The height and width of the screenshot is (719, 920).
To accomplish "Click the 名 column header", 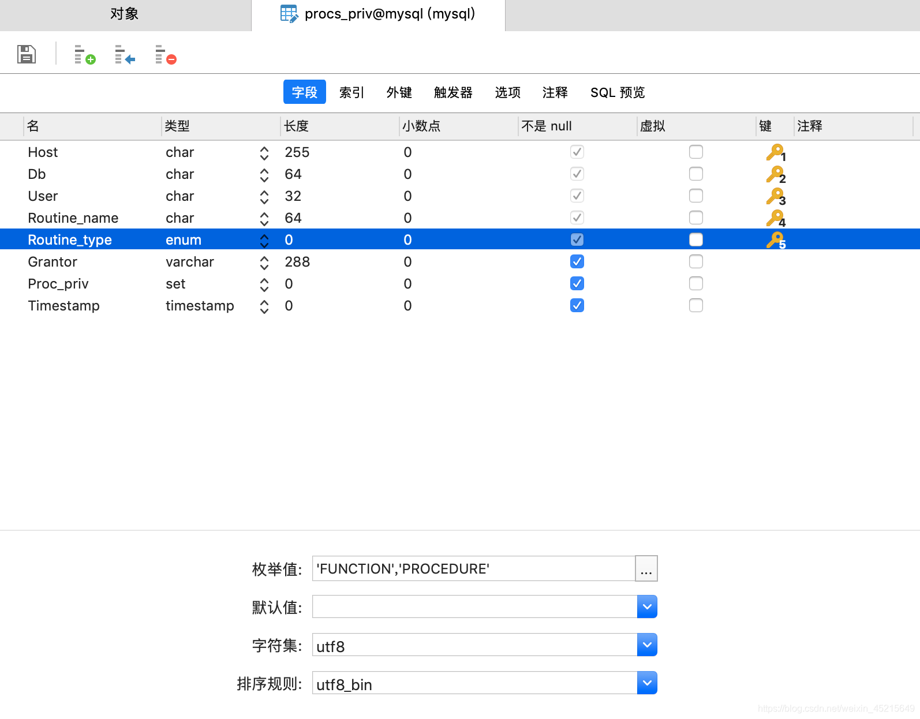I will 92,126.
